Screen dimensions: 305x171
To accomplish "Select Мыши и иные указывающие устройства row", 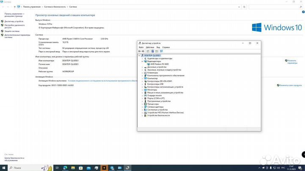I will pyautogui.click(x=165, y=92).
